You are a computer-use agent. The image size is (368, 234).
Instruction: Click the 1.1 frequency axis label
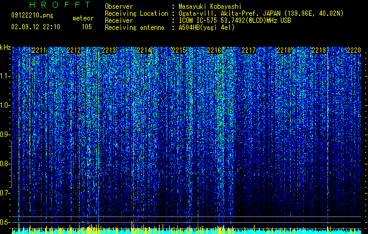[5, 76]
